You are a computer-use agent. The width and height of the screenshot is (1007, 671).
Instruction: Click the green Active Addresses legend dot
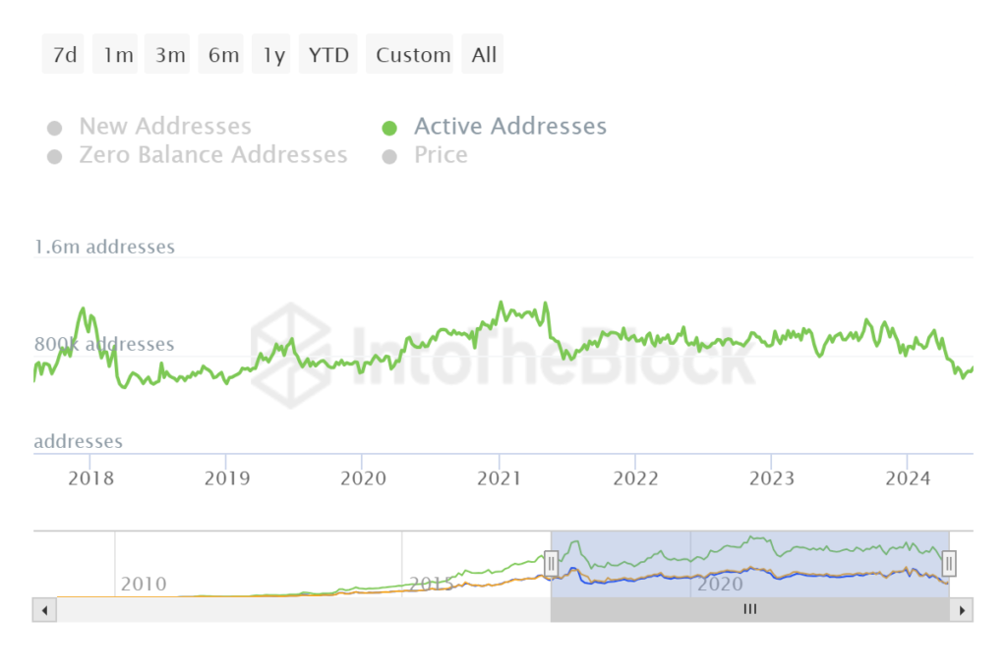point(390,126)
